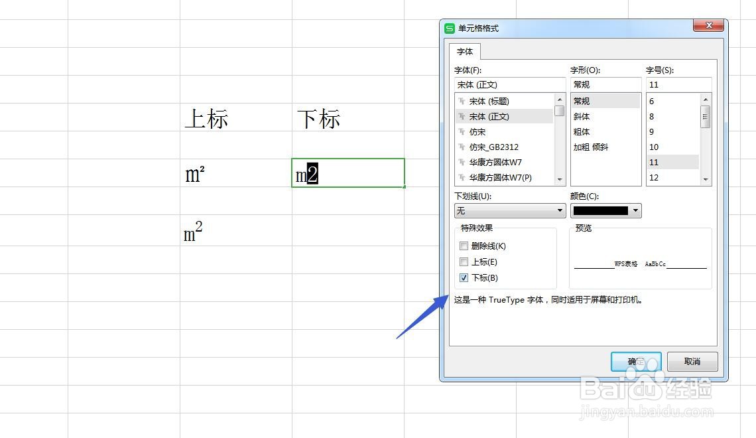Click the black color swatch

point(601,211)
